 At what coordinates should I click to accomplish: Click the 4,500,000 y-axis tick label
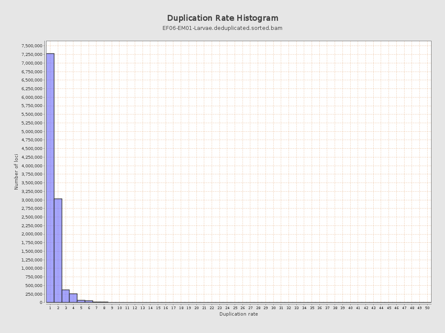[x=32, y=148]
